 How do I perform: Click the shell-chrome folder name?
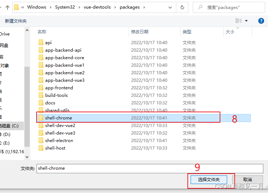pyautogui.click(x=58, y=118)
